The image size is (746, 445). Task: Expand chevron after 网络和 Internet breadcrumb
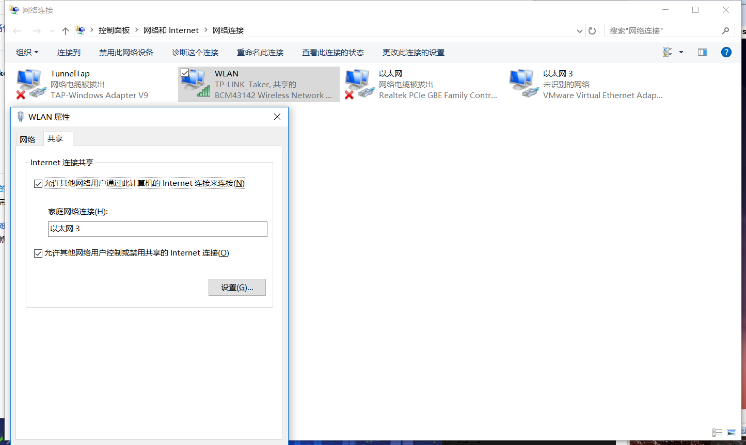pyautogui.click(x=205, y=30)
